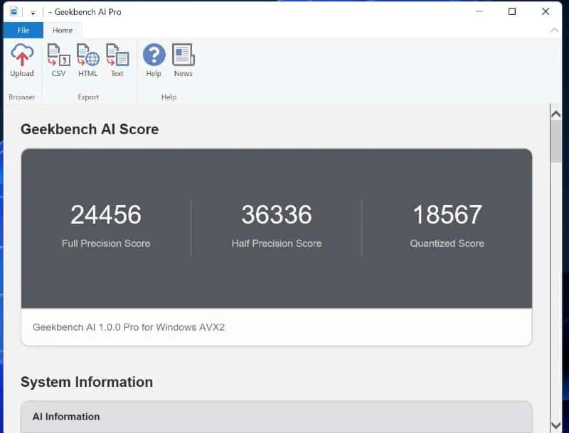Upload results to the Geekbench Browser

coord(22,61)
